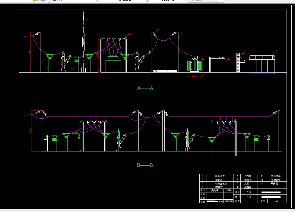This screenshot has width=295, height=212.
Task: Select legend cell '绝缘子' in the title block
Action: [248, 180]
